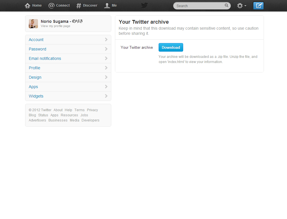Screen dimensions: 287x219
Task: Open the Home menu label
Action: click(x=37, y=5)
